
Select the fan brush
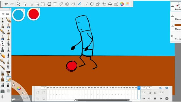pyautogui.click(x=8, y=73)
